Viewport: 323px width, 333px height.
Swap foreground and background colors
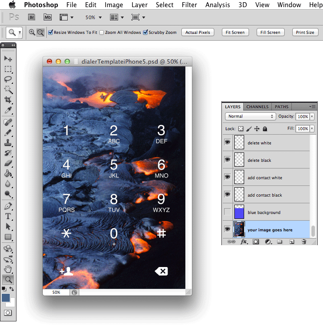pos(12,289)
